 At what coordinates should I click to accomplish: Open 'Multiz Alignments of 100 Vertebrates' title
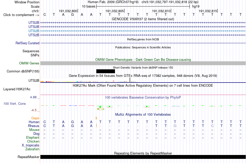click(x=143, y=115)
